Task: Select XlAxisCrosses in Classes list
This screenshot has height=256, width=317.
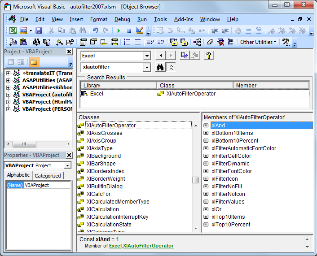Action: pyautogui.click(x=104, y=133)
